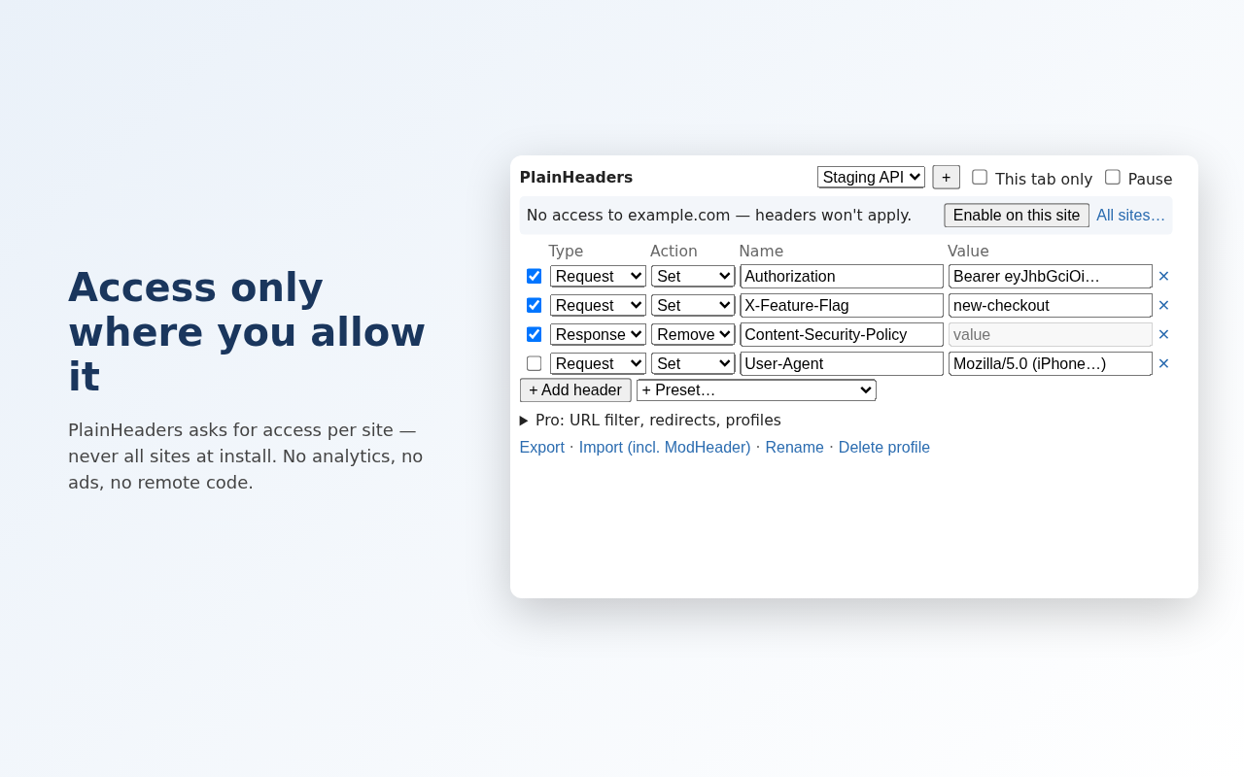The width and height of the screenshot is (1244, 777).
Task: Uncheck the Content-Security-Policy row checkbox
Action: tap(534, 334)
